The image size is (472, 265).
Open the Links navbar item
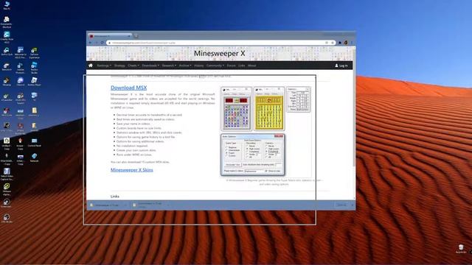(242, 66)
